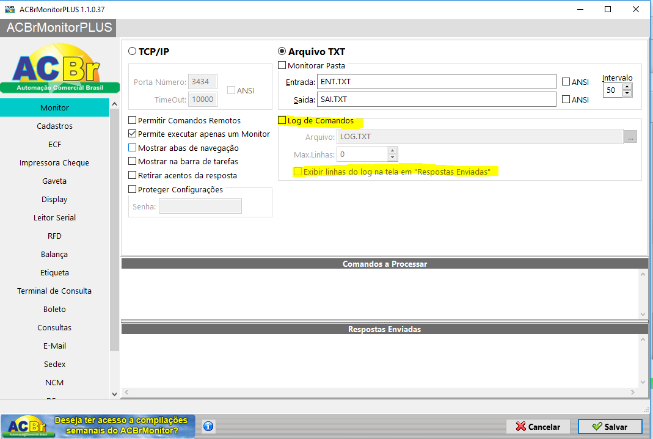Toggle Exibir linhas do log na tela
This screenshot has height=439, width=653.
click(297, 172)
